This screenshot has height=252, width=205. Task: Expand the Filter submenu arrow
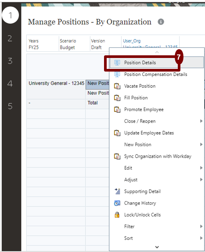pos(201,227)
